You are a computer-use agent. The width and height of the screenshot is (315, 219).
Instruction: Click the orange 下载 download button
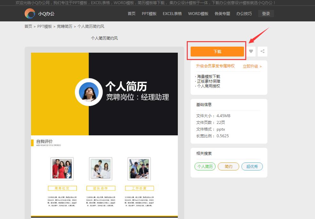(x=217, y=51)
